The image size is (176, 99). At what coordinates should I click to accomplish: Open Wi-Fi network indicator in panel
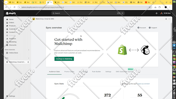pyautogui.click(x=174, y=87)
